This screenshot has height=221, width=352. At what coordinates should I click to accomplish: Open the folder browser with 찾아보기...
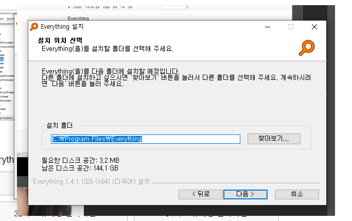(x=274, y=139)
